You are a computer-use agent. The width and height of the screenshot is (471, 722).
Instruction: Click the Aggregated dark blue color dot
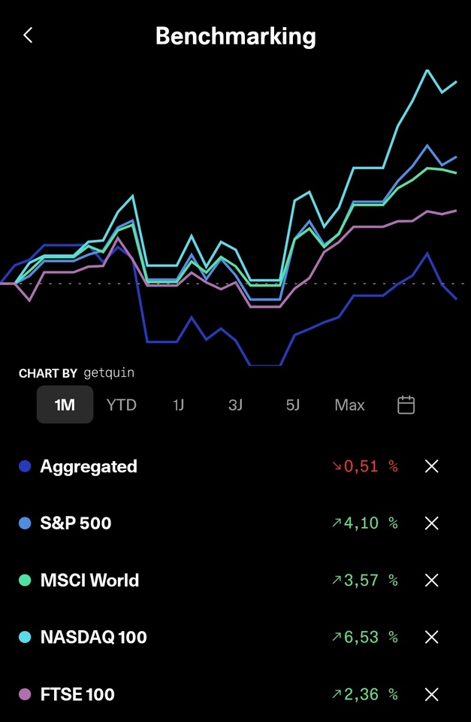[x=25, y=466]
